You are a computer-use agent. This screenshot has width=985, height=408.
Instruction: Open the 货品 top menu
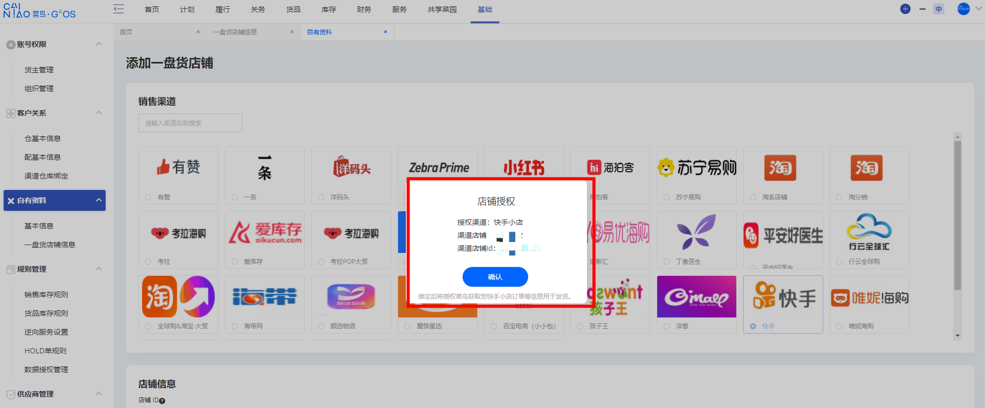click(x=293, y=9)
